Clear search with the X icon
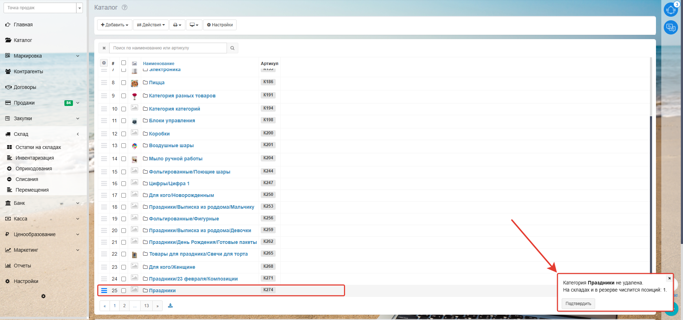 pyautogui.click(x=104, y=48)
